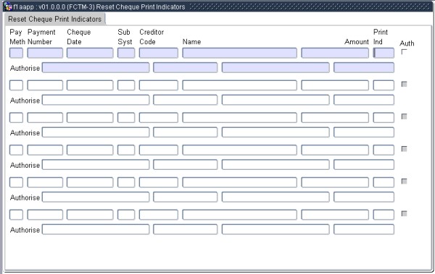
Task: Tick the Auth checkbox in the third row
Action: pyautogui.click(x=404, y=116)
